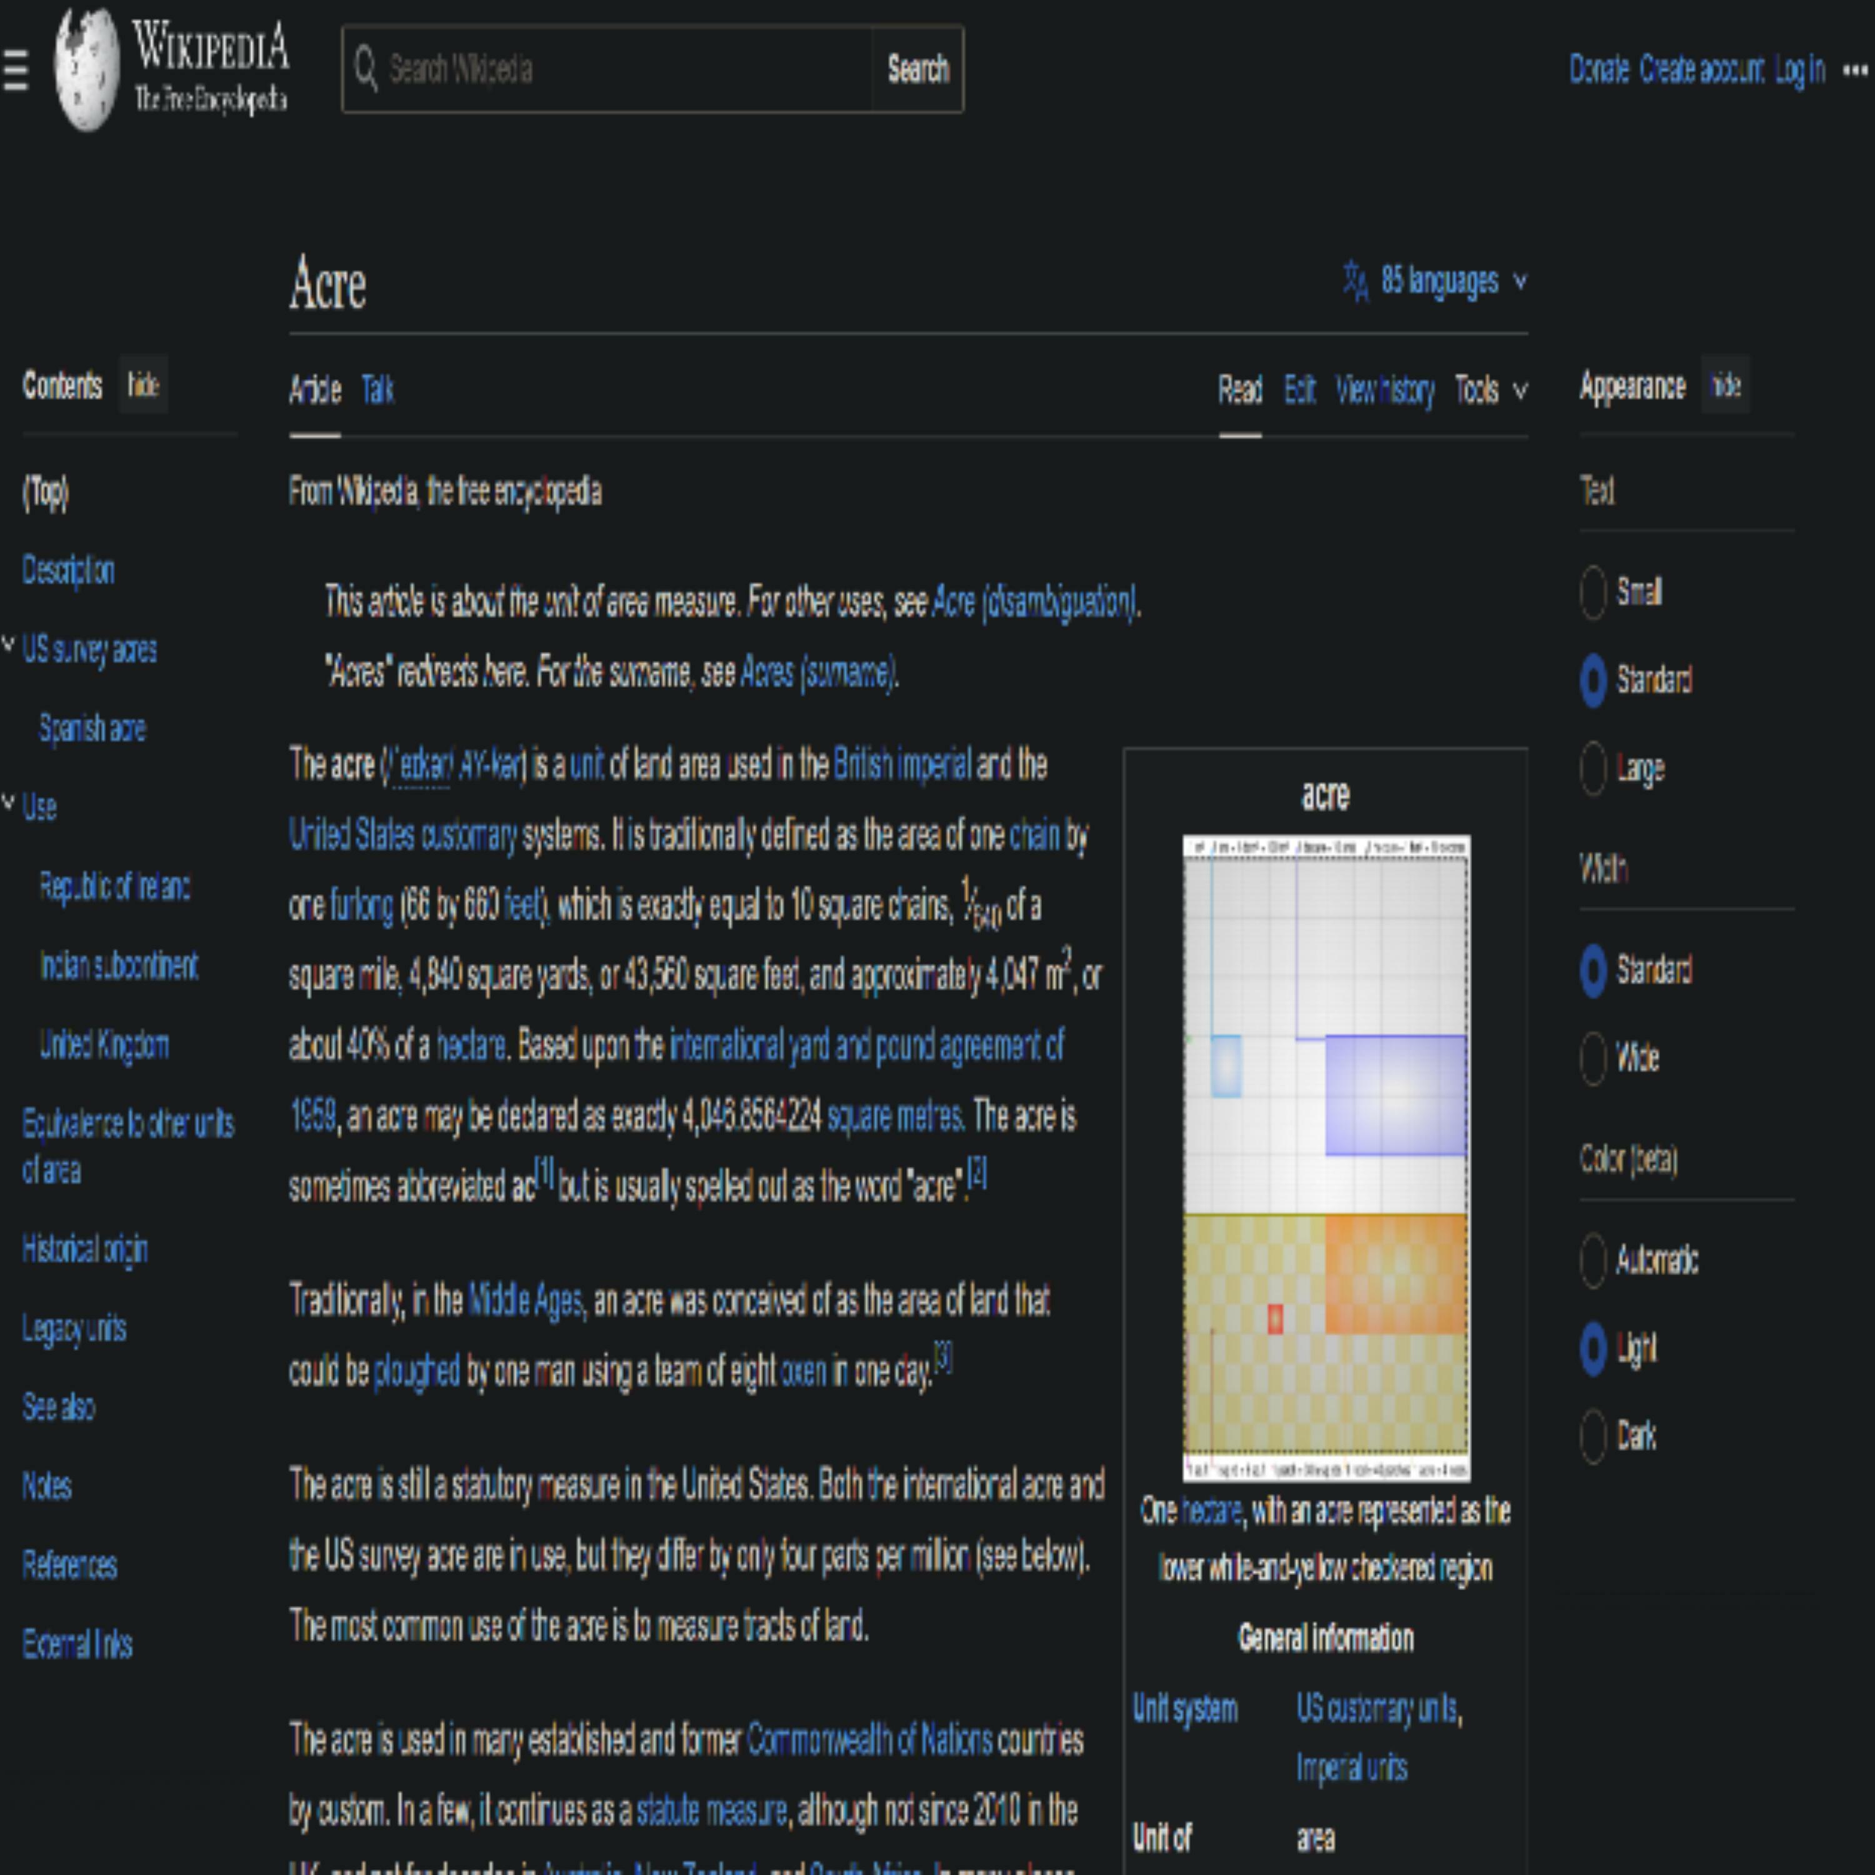Open the square metres link
Viewport: 1875px width, 1875px height.
(895, 1117)
